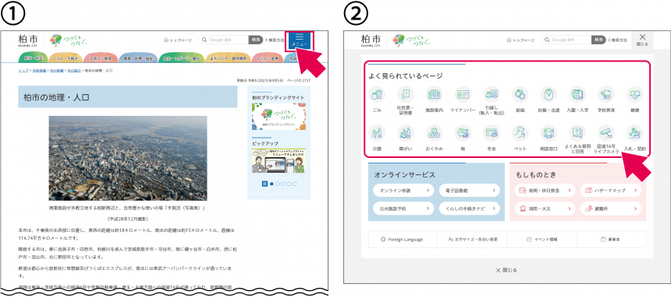Click the 柏市ブランディングサイト banner image
This screenshot has width=671, height=298.
pyautogui.click(x=279, y=116)
